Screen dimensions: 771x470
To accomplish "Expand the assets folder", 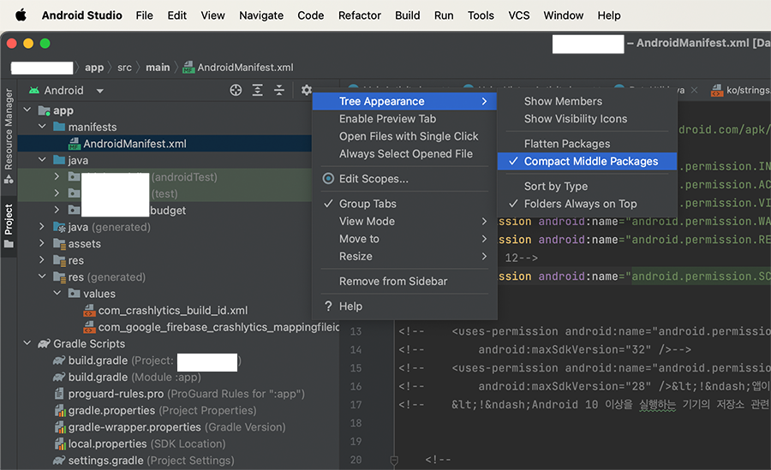I will point(43,244).
